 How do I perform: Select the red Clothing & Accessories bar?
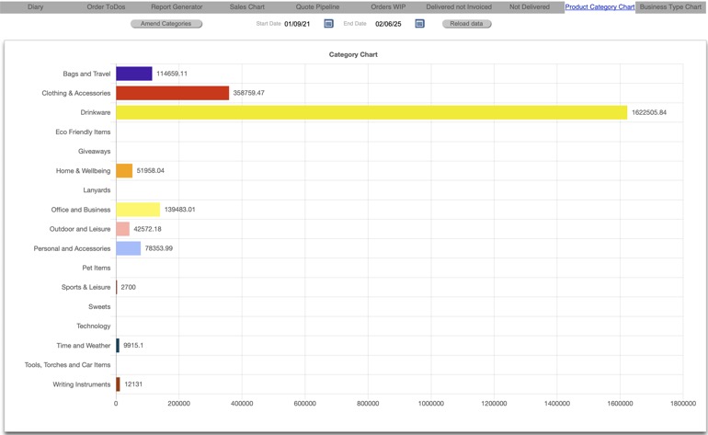point(172,93)
